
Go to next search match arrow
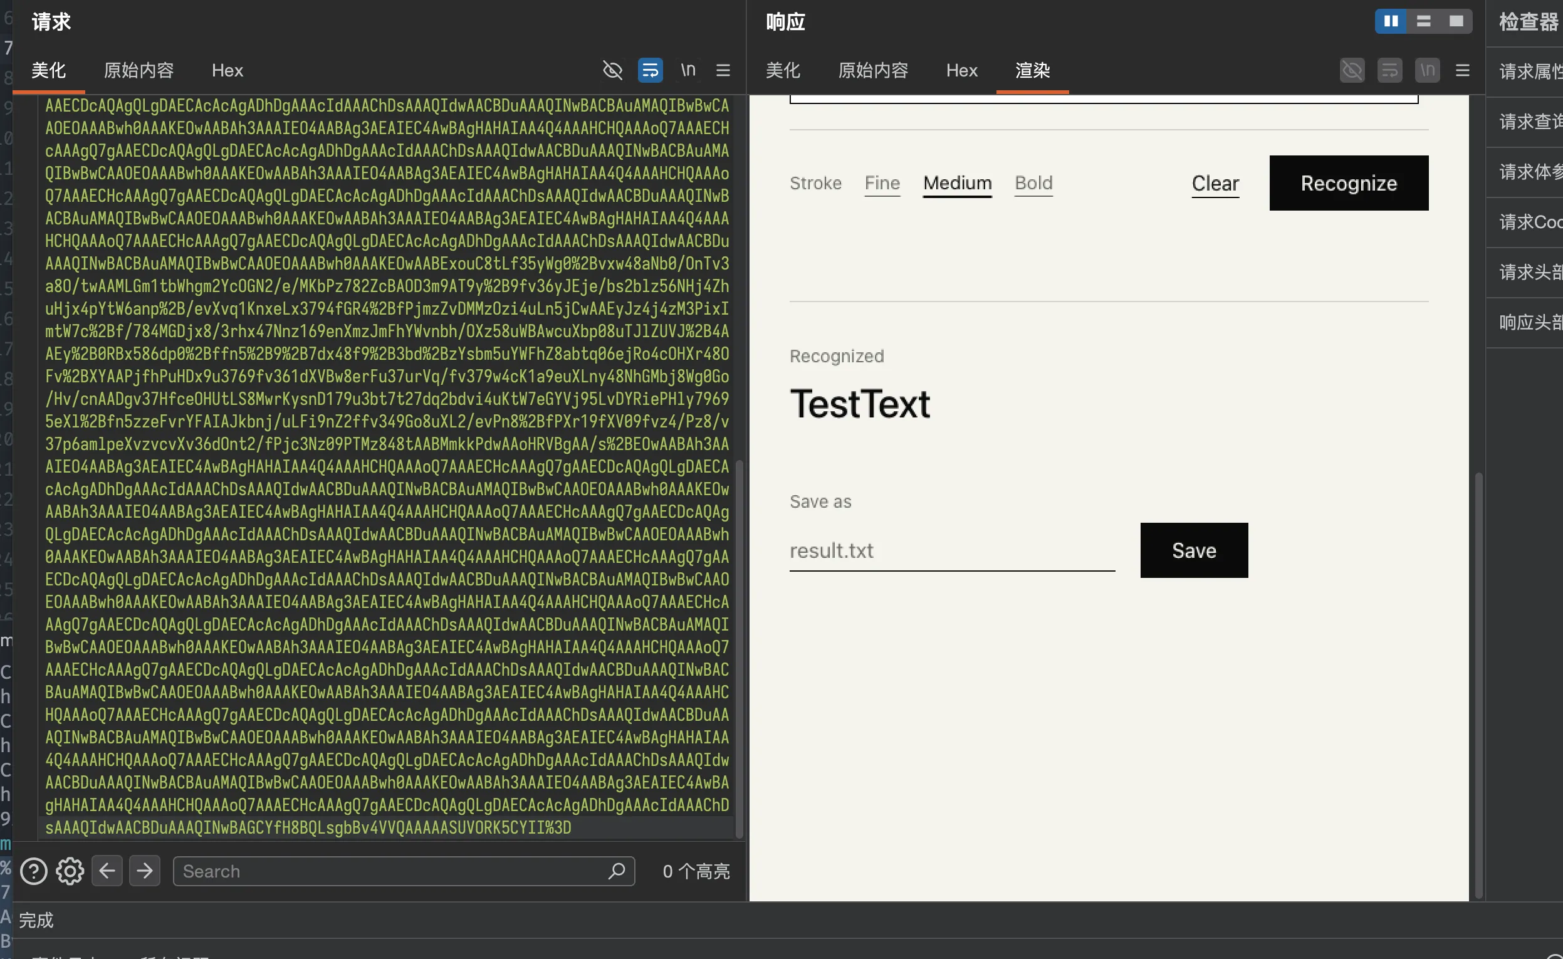145,870
